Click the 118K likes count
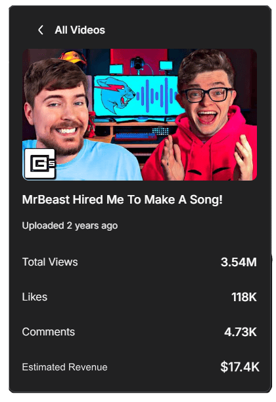The image size is (276, 402). 244,297
